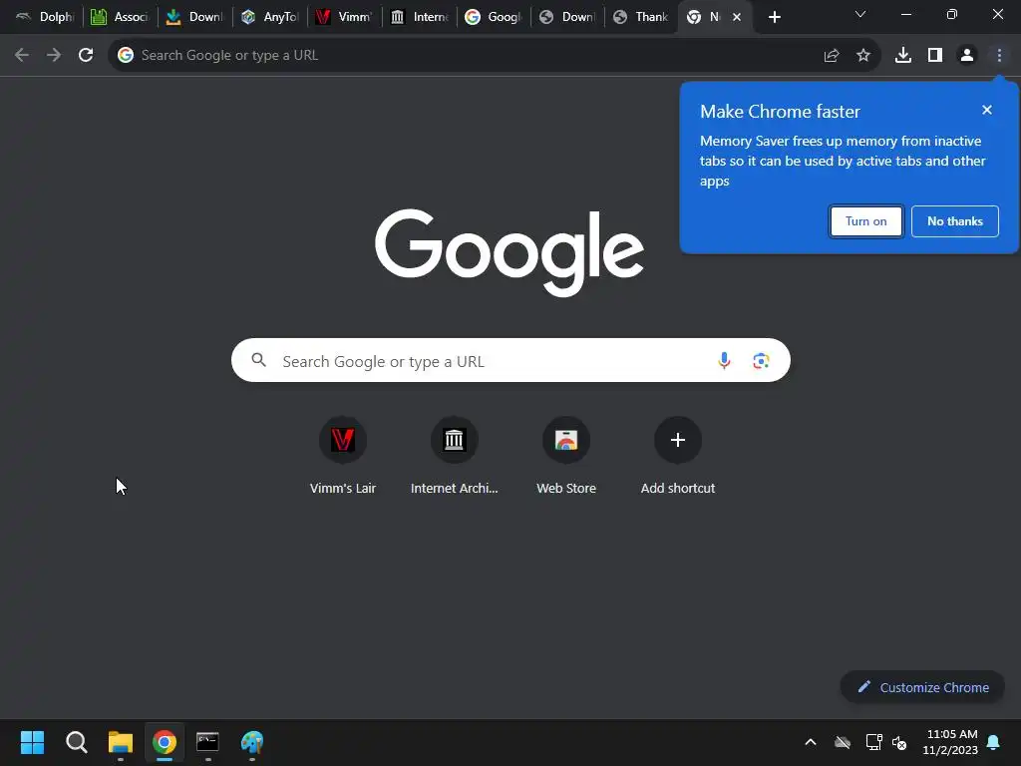
Task: Click Chrome icon in taskbar
Action: click(x=165, y=742)
